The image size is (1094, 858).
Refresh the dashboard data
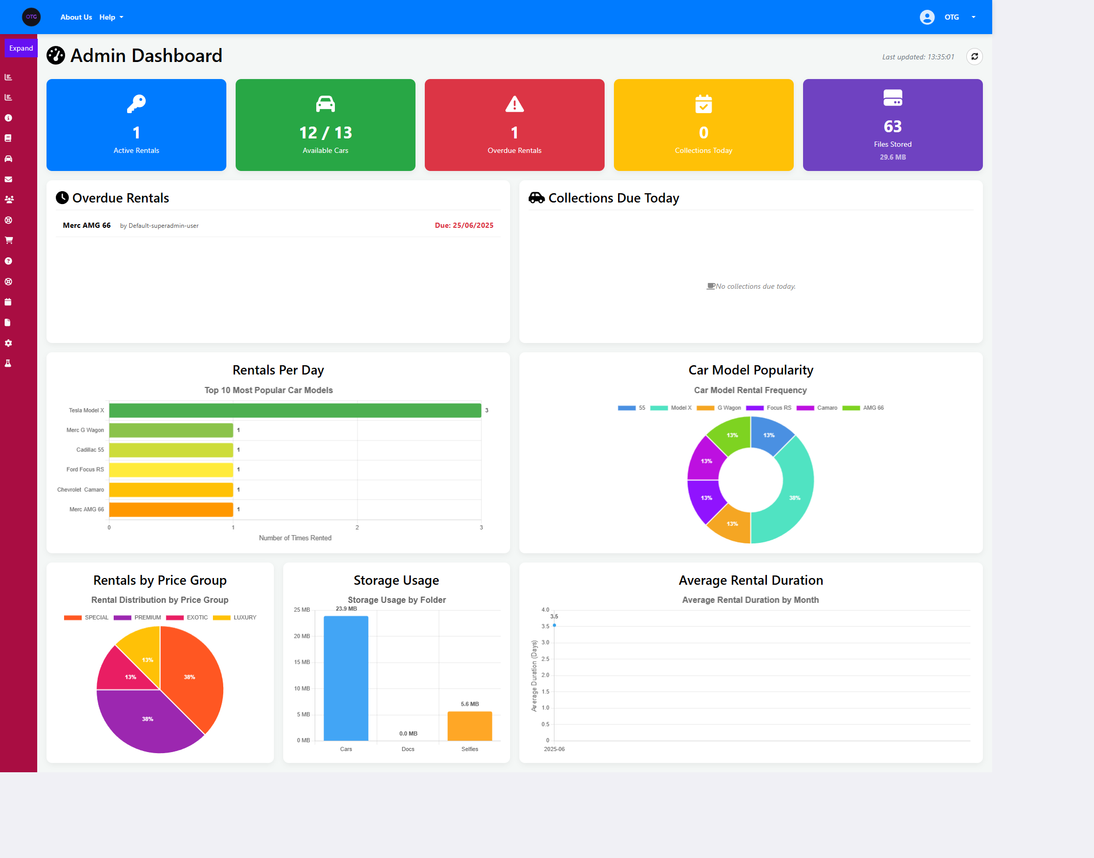point(974,57)
